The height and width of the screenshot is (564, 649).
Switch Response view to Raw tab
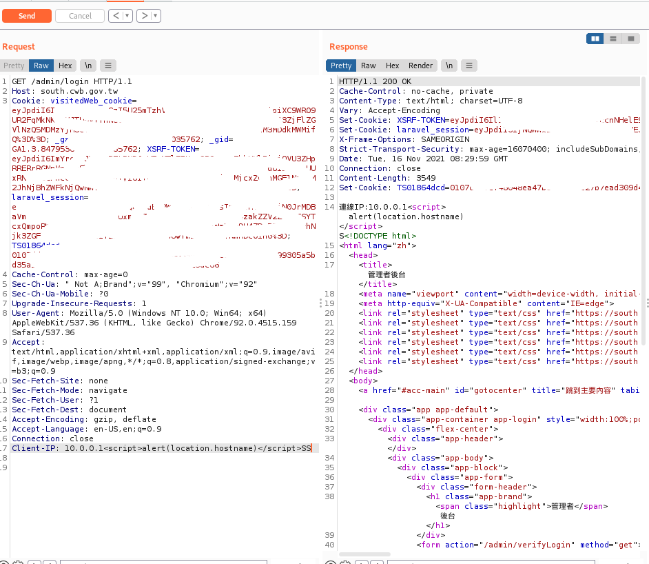point(369,66)
